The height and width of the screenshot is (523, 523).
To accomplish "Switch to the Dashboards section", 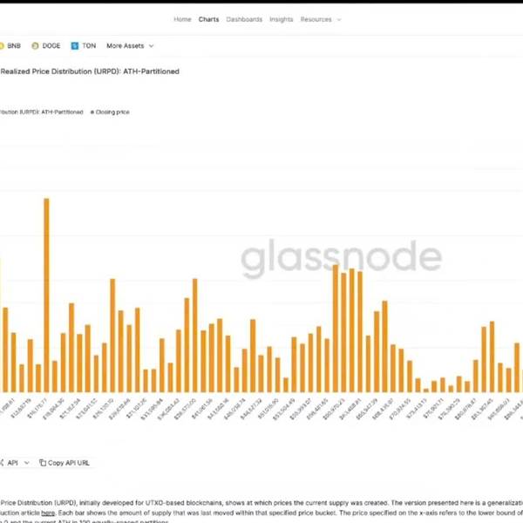I will 244,19.
